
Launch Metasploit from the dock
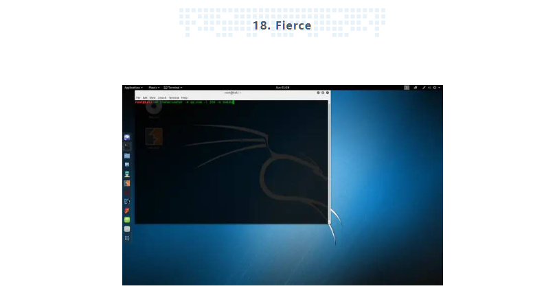tap(126, 165)
